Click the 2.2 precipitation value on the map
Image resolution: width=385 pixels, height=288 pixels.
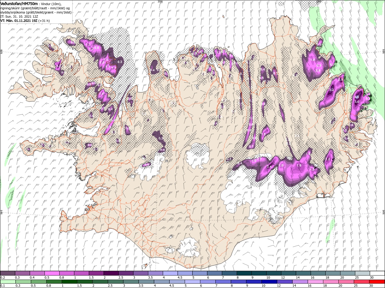tap(328, 159)
